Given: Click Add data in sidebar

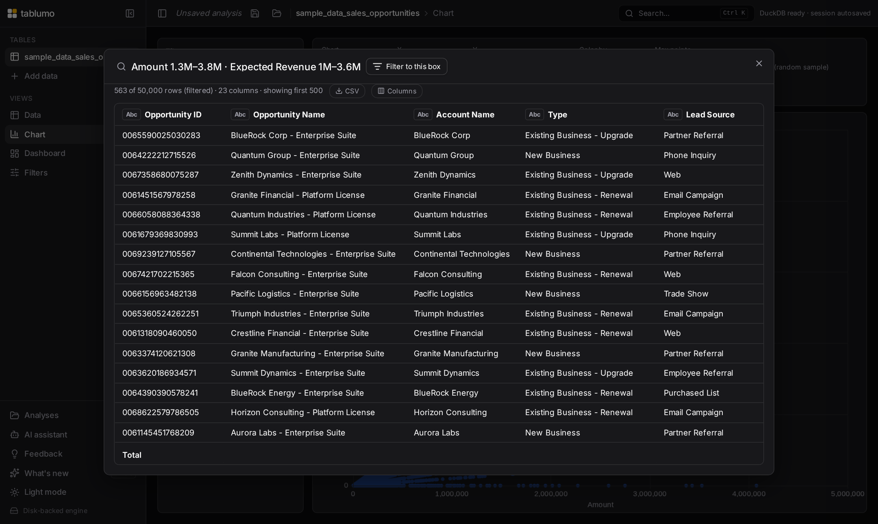Looking at the screenshot, I should [x=41, y=76].
